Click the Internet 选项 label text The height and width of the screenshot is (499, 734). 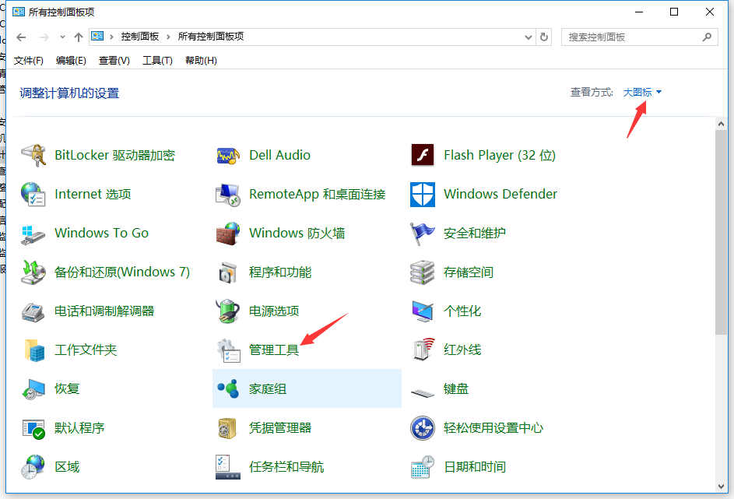click(x=93, y=195)
